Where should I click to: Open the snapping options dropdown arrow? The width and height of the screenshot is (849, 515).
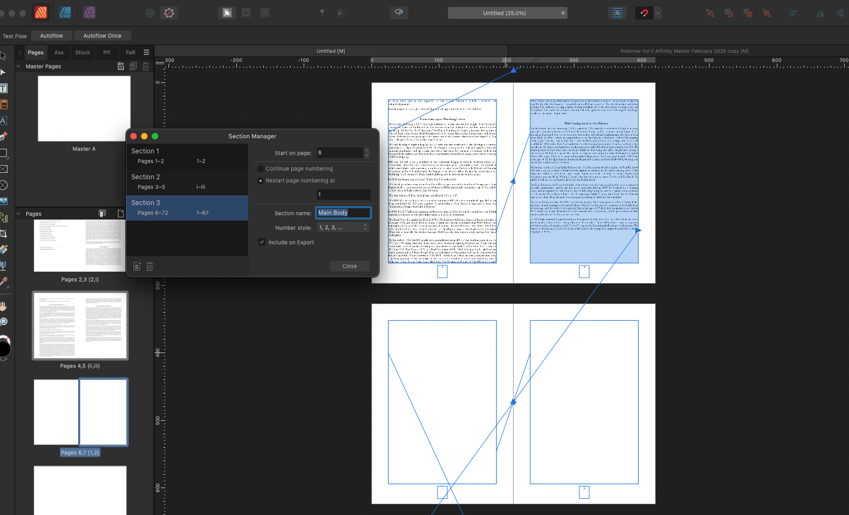pos(658,13)
